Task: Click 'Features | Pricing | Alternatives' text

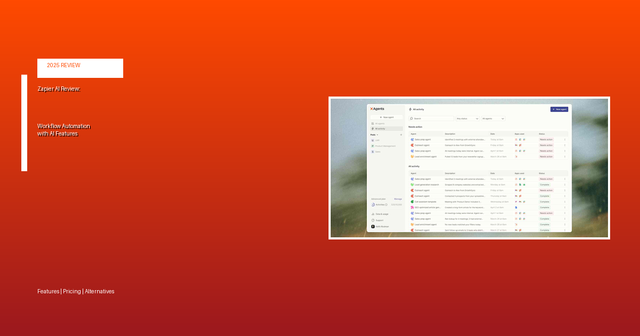Action: point(76,292)
